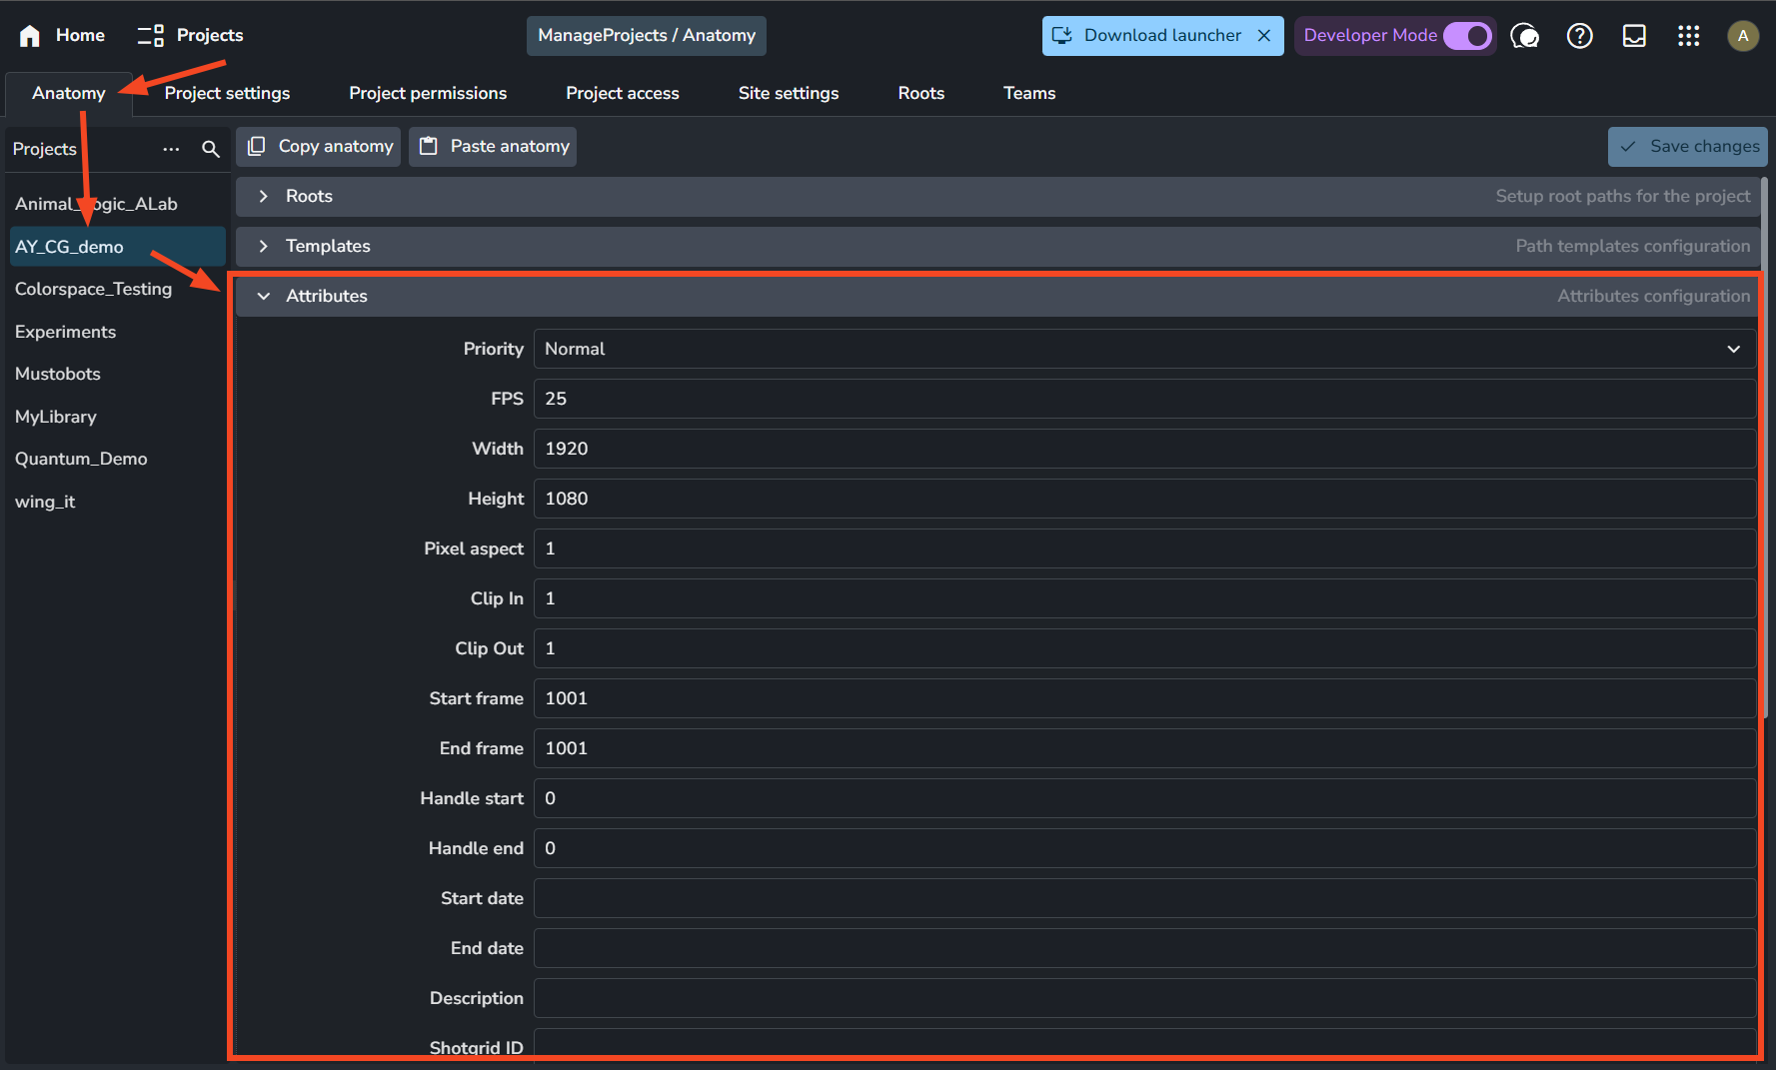This screenshot has height=1070, width=1776.
Task: Open the Roots tab
Action: click(x=921, y=93)
